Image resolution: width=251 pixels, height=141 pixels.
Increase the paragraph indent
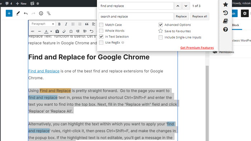pos(85,31)
